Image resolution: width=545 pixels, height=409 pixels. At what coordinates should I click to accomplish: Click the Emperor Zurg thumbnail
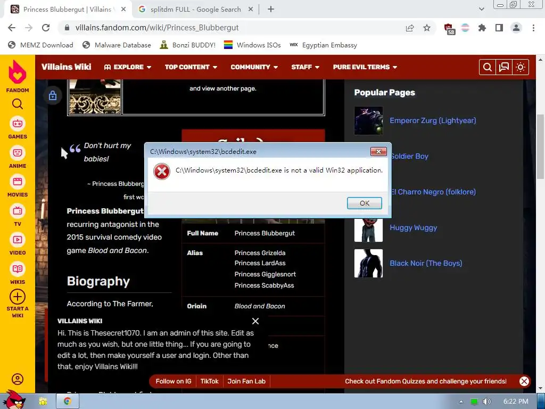point(368,121)
